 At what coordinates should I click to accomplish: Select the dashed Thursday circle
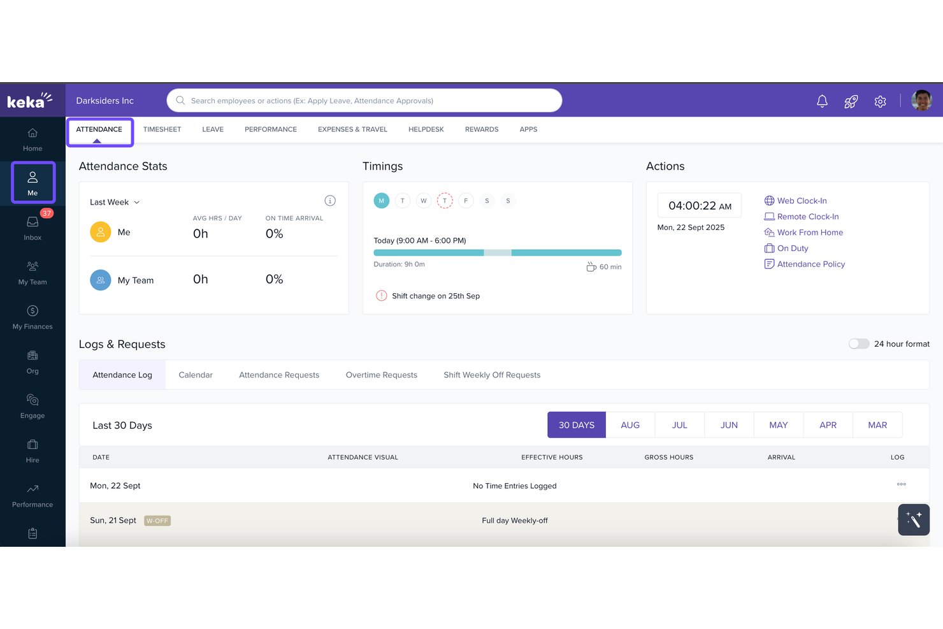tap(445, 201)
